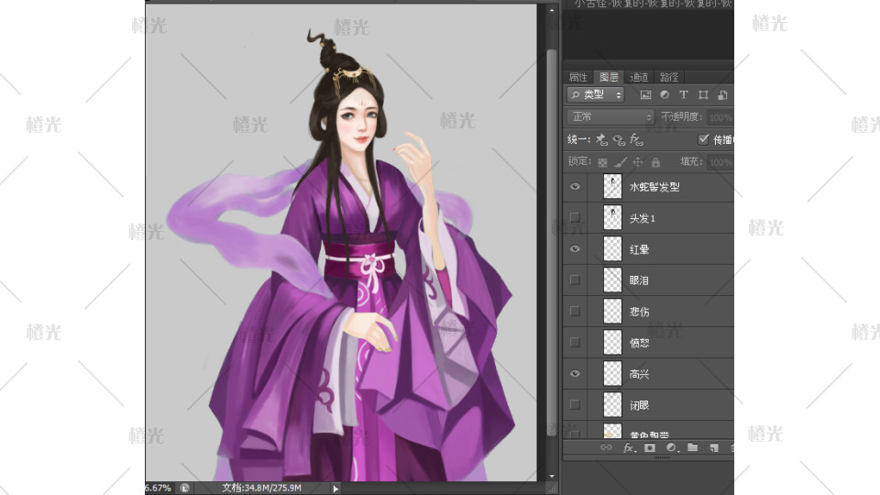Click the canvas vertical scrollbar

[551, 229]
